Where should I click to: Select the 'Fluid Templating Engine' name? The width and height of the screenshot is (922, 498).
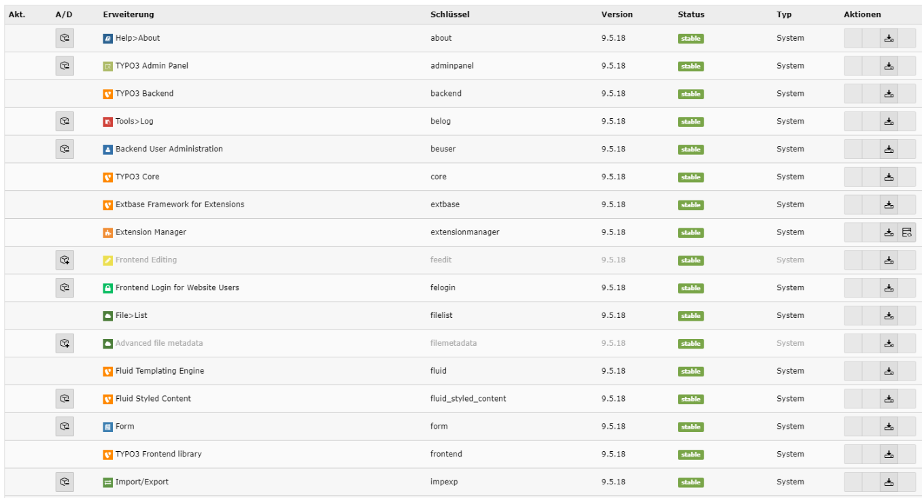coord(160,371)
